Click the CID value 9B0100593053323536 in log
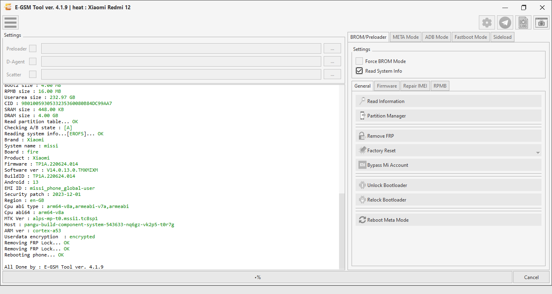 point(67,103)
